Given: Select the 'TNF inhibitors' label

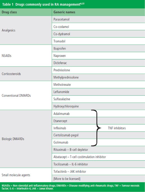Looking at the screenshot, I should (x=117, y=128).
